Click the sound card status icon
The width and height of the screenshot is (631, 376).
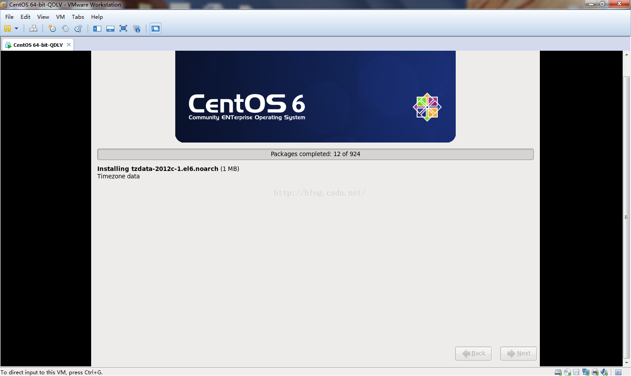604,372
